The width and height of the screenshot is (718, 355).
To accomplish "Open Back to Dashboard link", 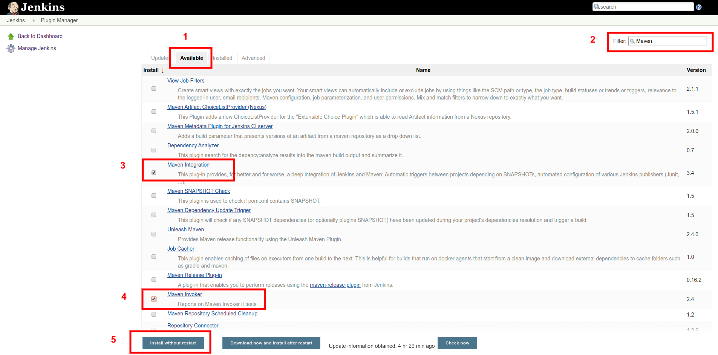I will 40,36.
